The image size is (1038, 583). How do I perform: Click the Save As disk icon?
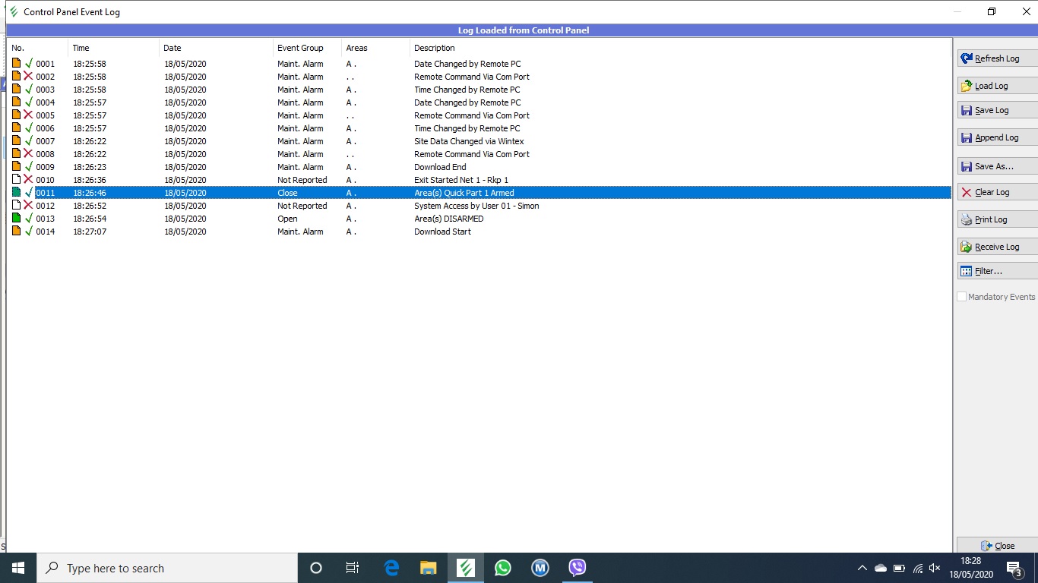(967, 166)
